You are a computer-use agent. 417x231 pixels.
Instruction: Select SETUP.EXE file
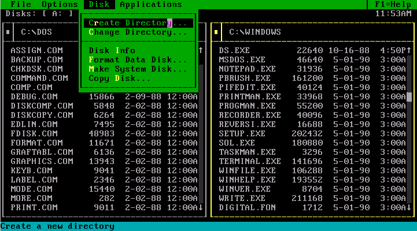coord(313,133)
